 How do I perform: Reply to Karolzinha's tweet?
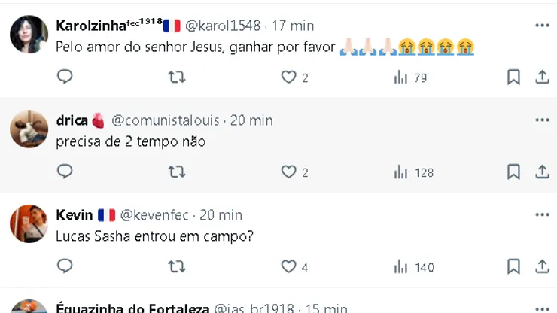(65, 77)
